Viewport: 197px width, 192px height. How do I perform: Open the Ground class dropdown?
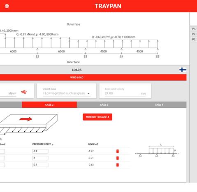click(x=67, y=93)
